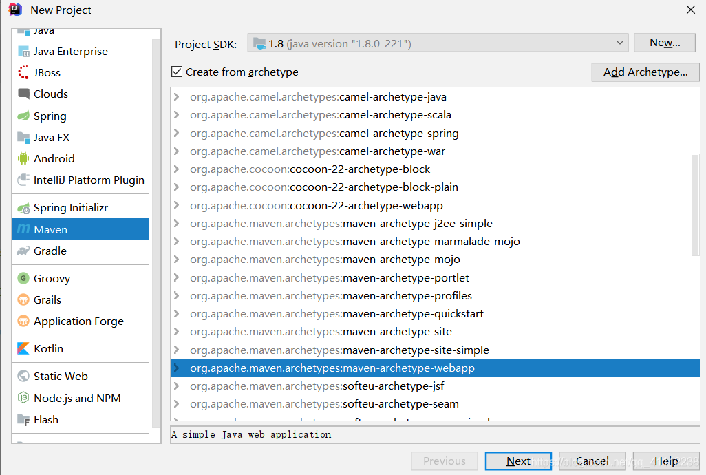This screenshot has height=475, width=706.
Task: Expand the camel-archetype-java node
Action: [176, 97]
